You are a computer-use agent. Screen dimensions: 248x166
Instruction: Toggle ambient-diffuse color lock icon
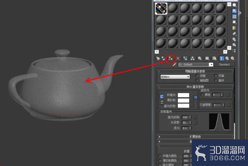point(162,97)
